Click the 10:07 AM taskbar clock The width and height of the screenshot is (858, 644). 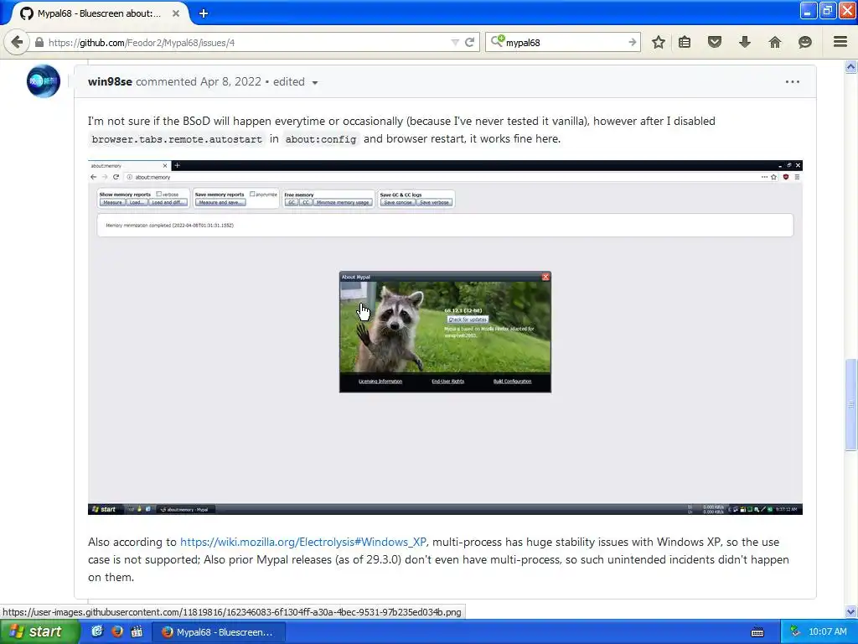pos(827,631)
